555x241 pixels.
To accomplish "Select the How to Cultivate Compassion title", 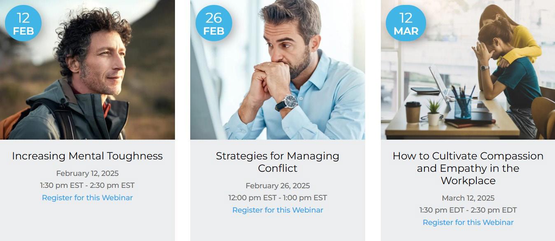I will click(468, 168).
